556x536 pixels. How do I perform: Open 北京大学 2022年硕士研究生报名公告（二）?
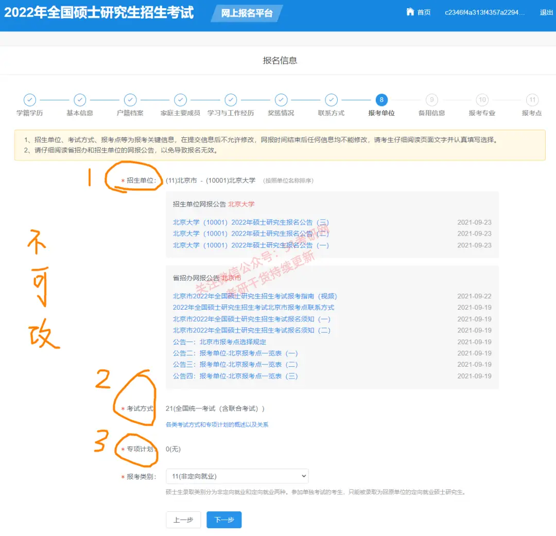click(251, 234)
